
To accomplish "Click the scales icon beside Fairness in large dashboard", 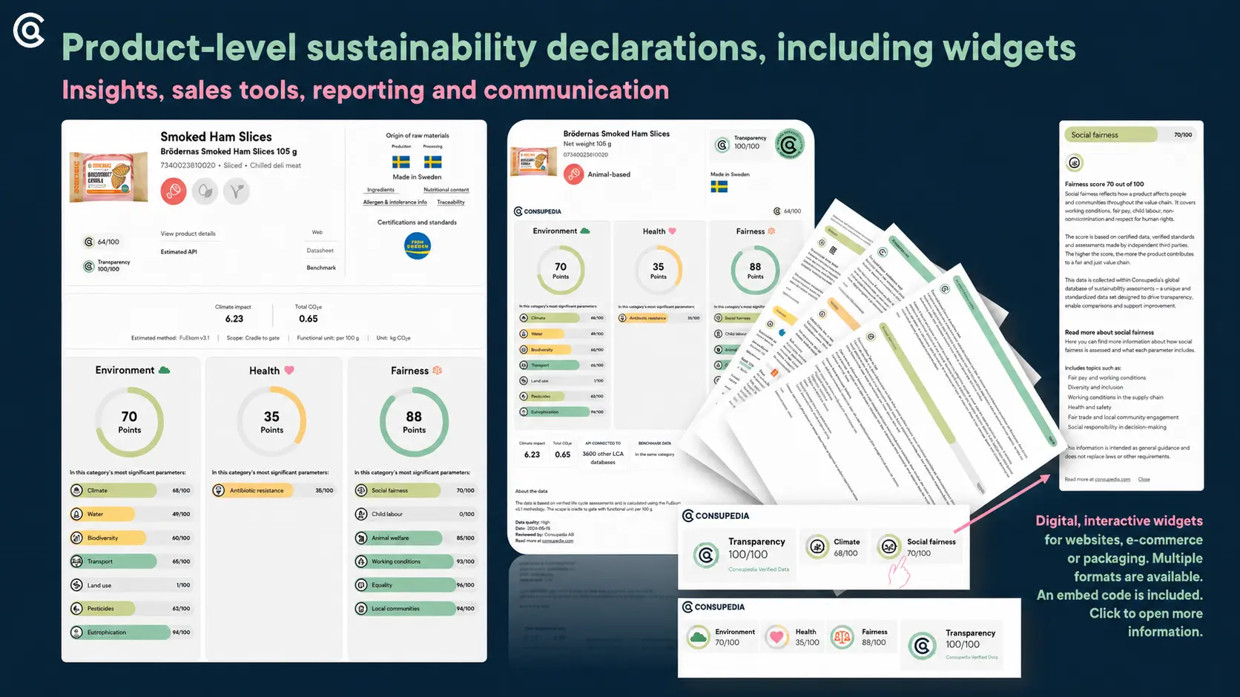I will 438,370.
